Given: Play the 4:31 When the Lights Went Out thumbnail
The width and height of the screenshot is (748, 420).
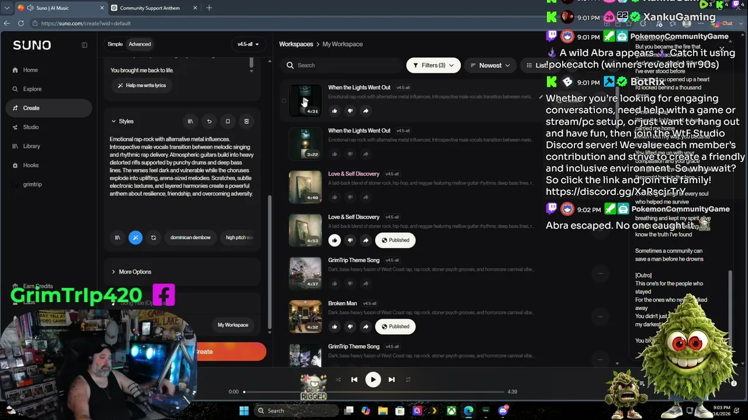Looking at the screenshot, I should pyautogui.click(x=305, y=100).
